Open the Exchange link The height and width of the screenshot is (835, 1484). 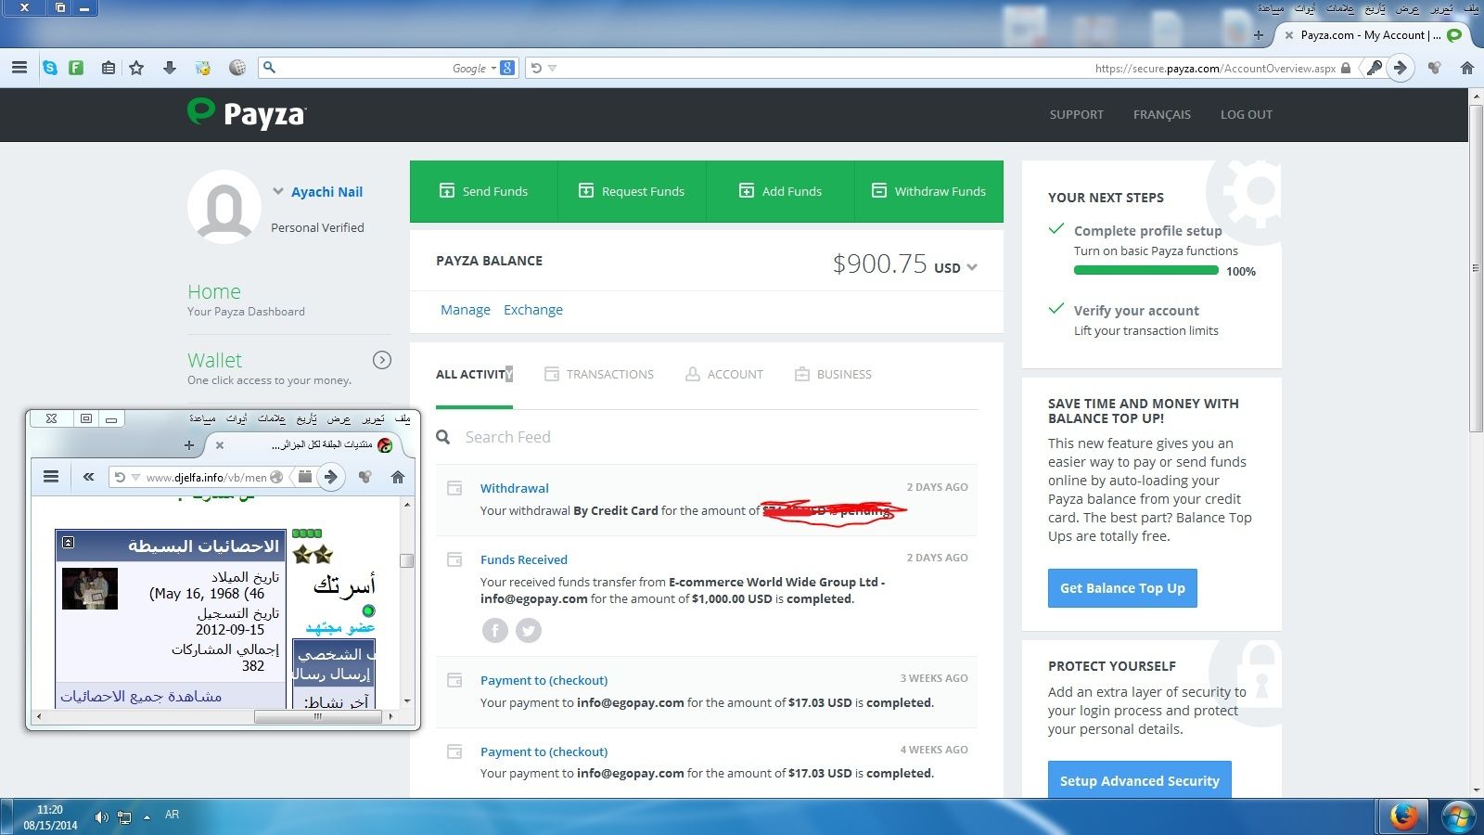click(533, 310)
